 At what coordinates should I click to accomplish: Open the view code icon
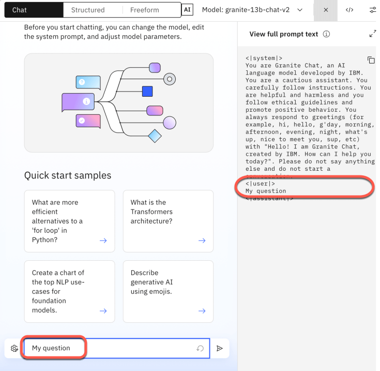[349, 10]
